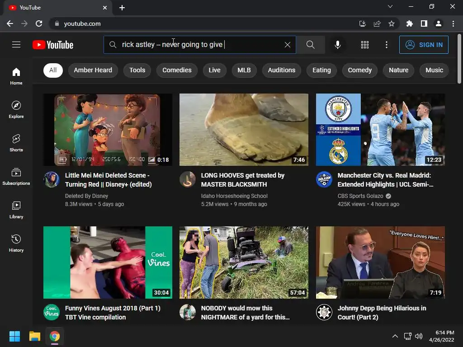This screenshot has width=463, height=347.
Task: Click LONG HOOVES get treated title
Action: pos(243,180)
